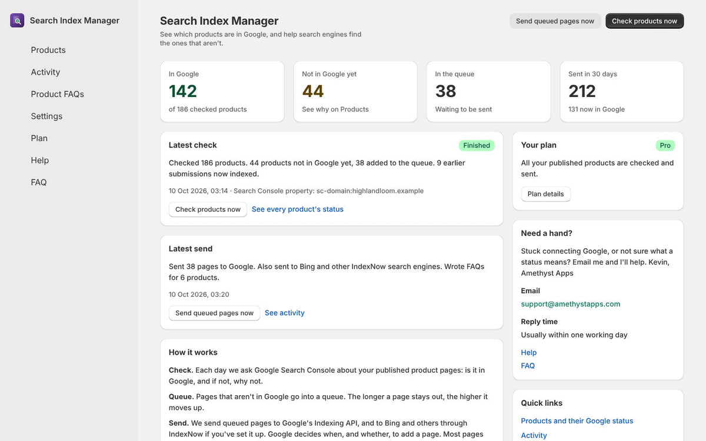Open Products in the sidebar

tap(48, 50)
